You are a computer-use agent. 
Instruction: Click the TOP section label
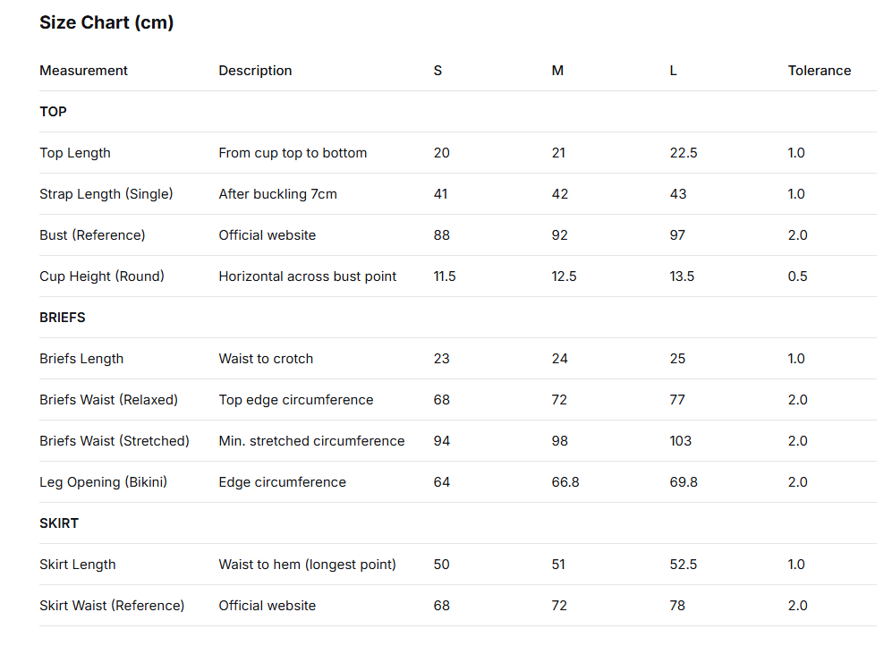tap(53, 112)
